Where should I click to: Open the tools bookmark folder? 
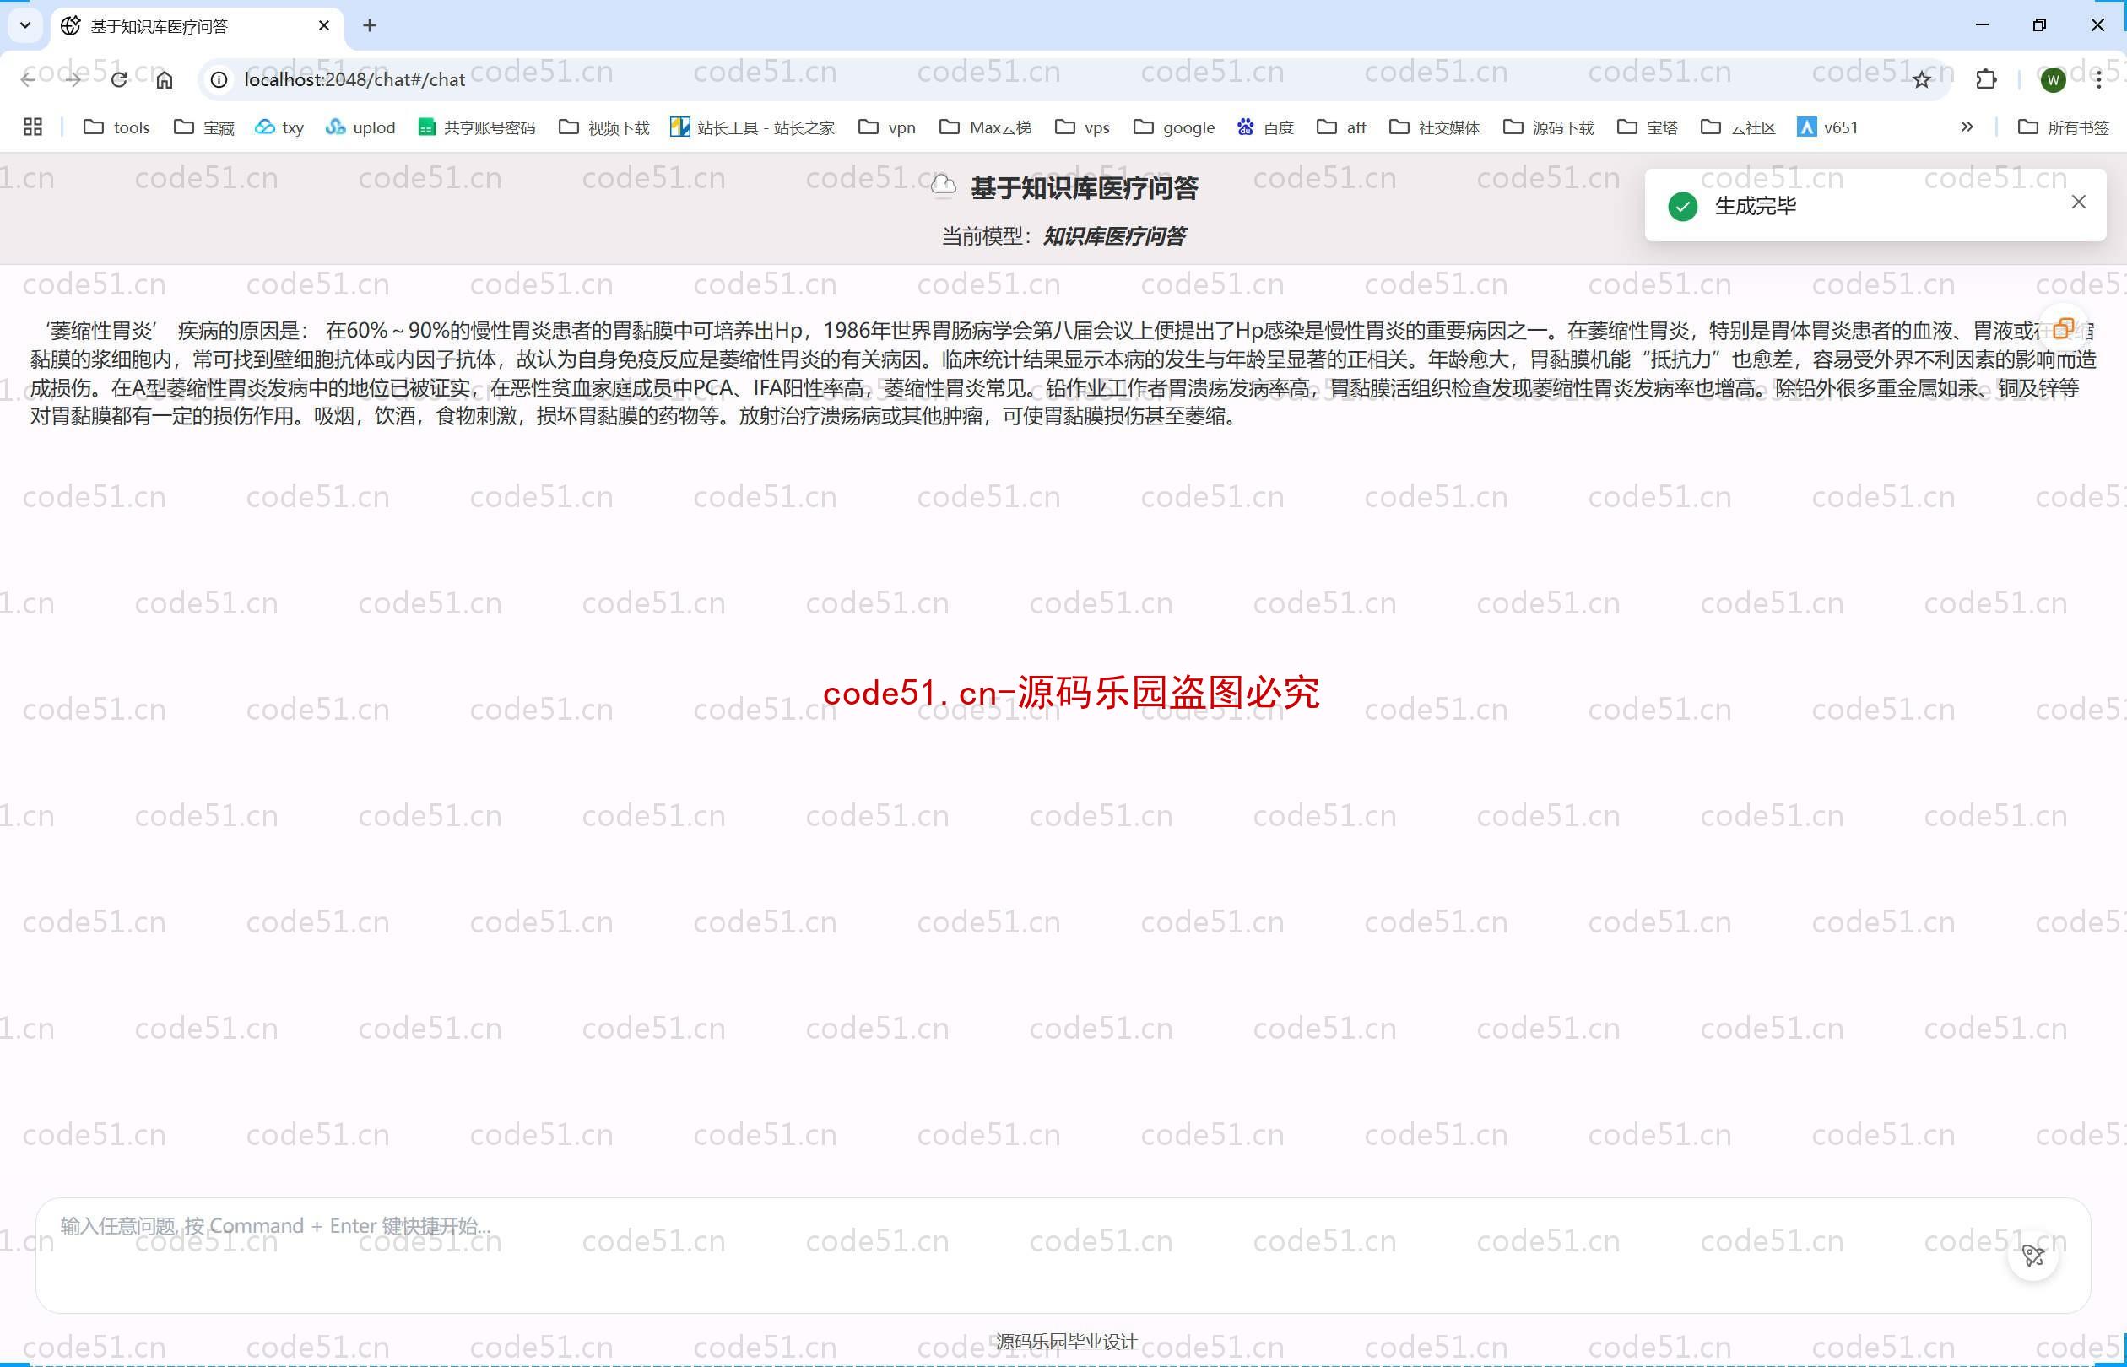[116, 127]
